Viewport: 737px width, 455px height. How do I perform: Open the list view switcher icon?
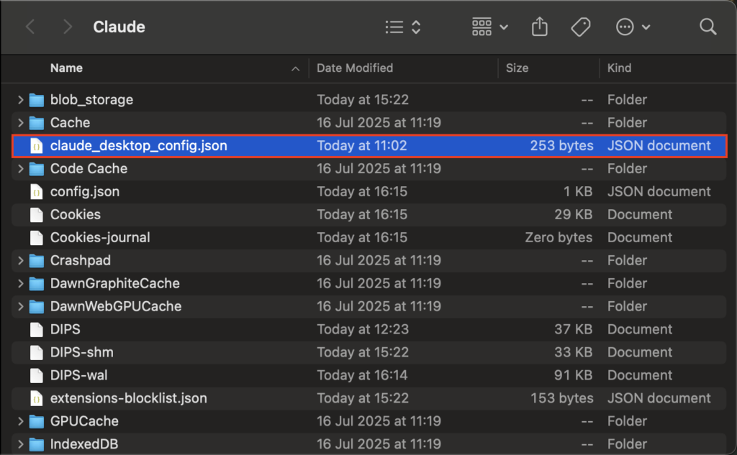pos(402,27)
